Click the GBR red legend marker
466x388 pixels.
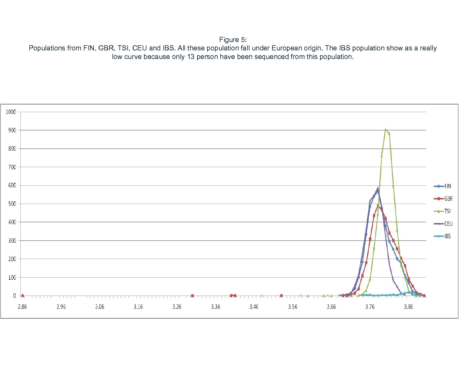[x=439, y=199]
